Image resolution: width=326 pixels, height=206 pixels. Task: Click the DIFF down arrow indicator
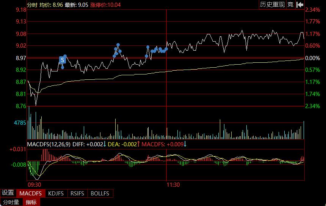click(x=105, y=144)
